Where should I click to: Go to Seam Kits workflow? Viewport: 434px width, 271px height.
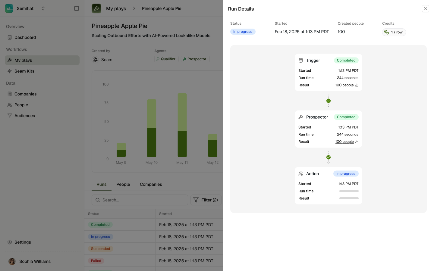point(24,71)
